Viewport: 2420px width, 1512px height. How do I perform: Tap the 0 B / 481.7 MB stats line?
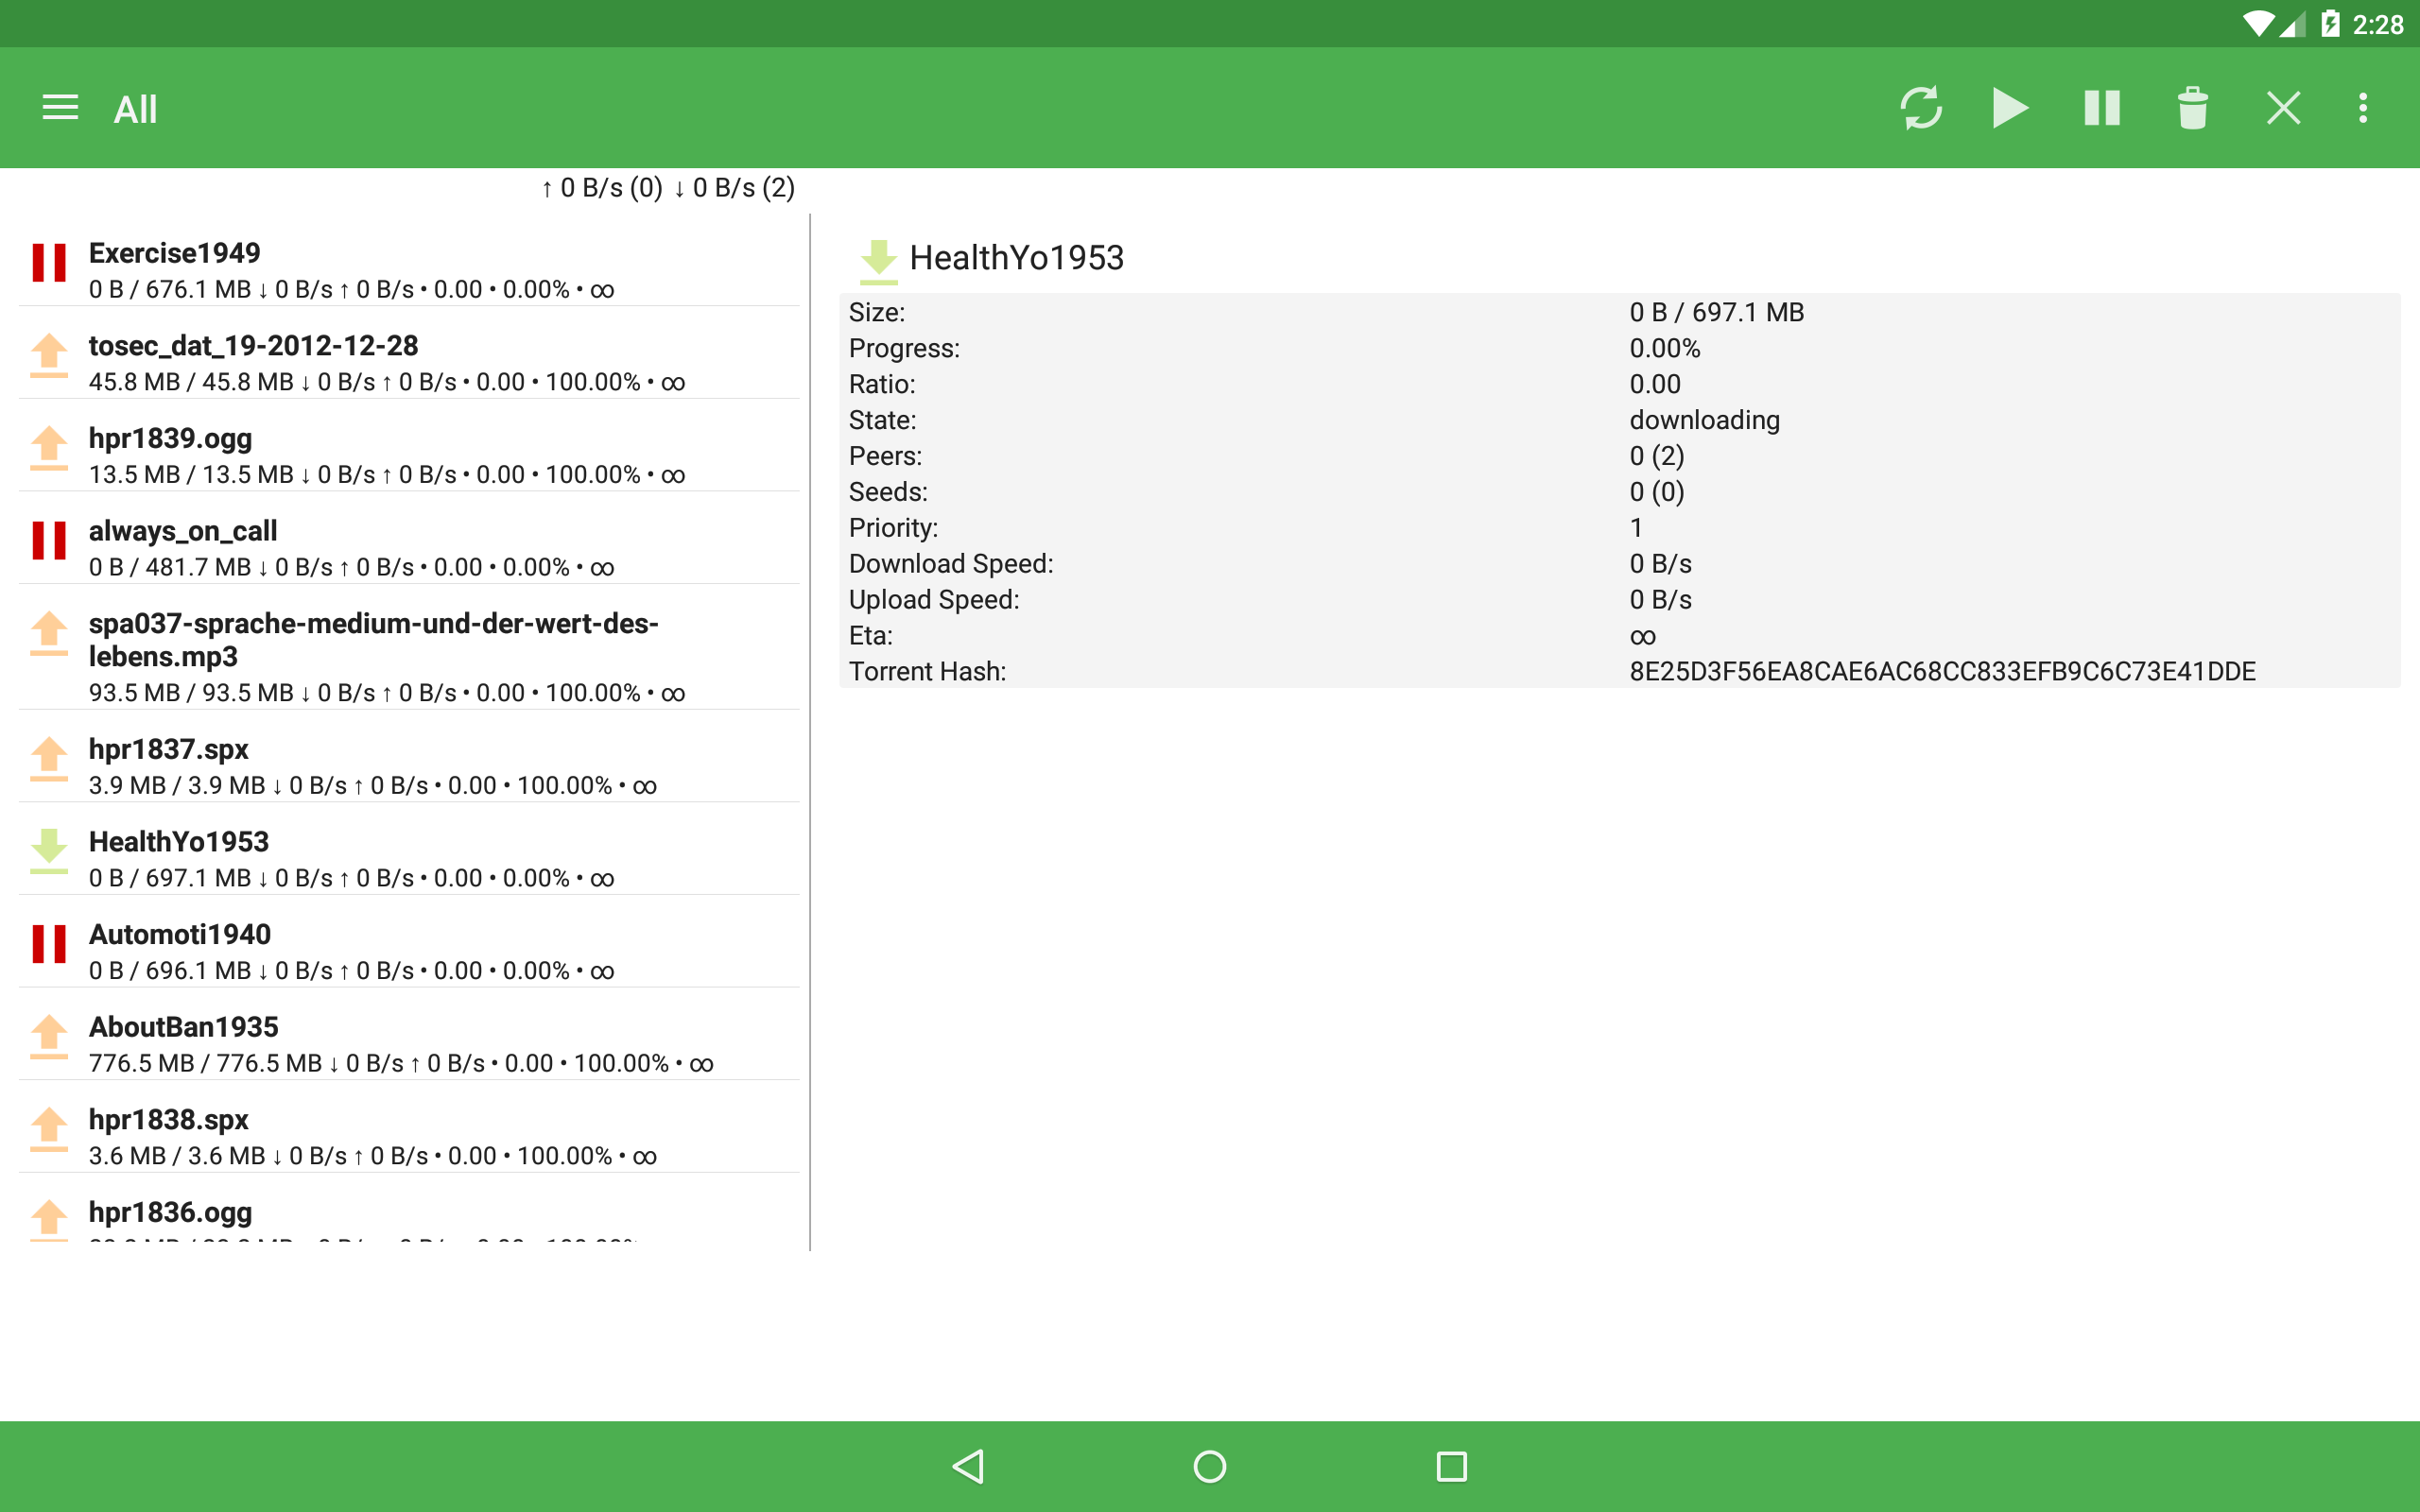351,568
